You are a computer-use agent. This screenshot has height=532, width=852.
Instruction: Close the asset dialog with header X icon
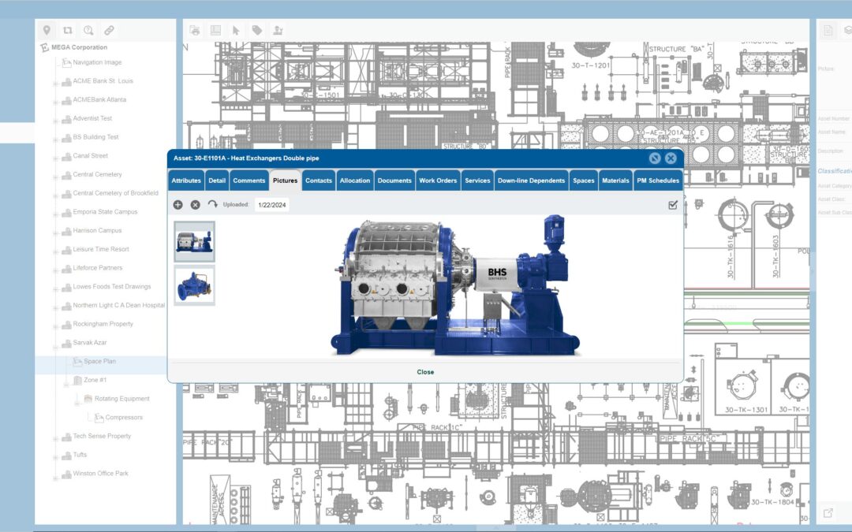671,158
